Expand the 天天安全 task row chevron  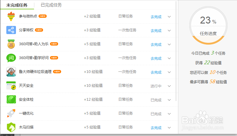pos(169,86)
